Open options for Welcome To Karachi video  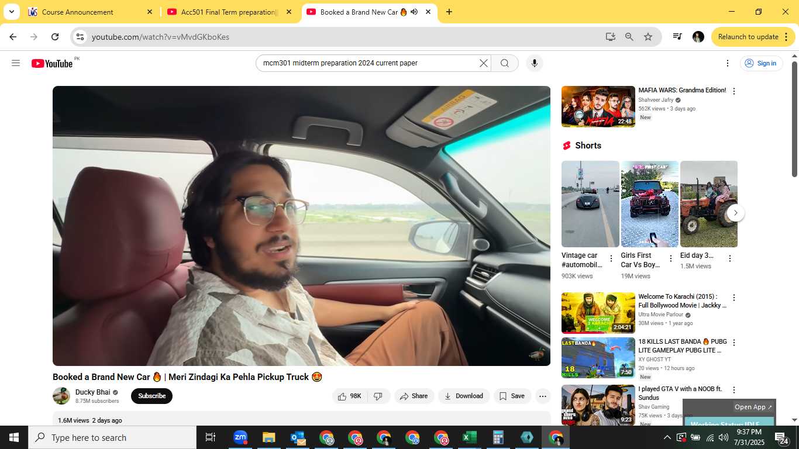pos(734,298)
